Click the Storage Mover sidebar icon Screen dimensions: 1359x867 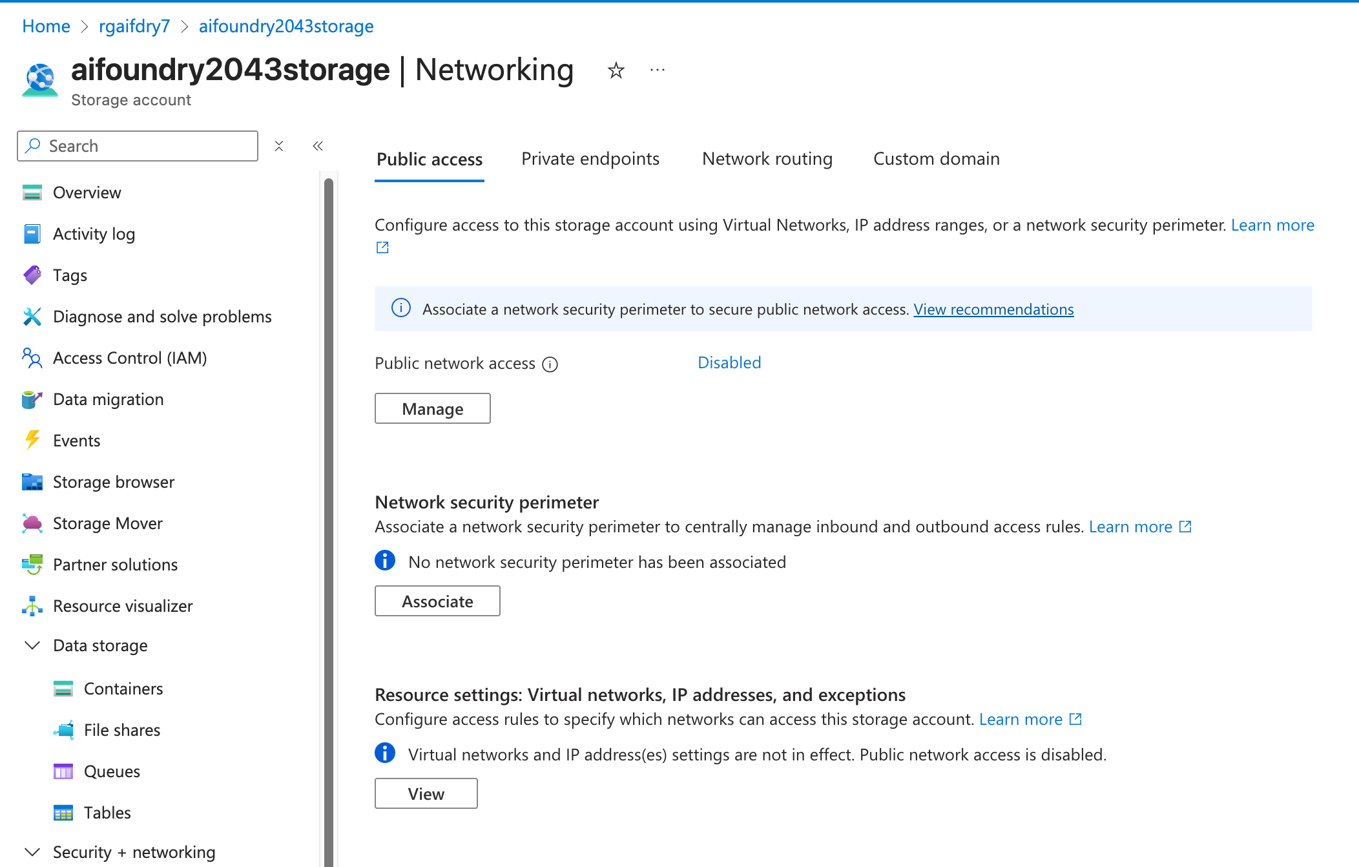tap(32, 523)
